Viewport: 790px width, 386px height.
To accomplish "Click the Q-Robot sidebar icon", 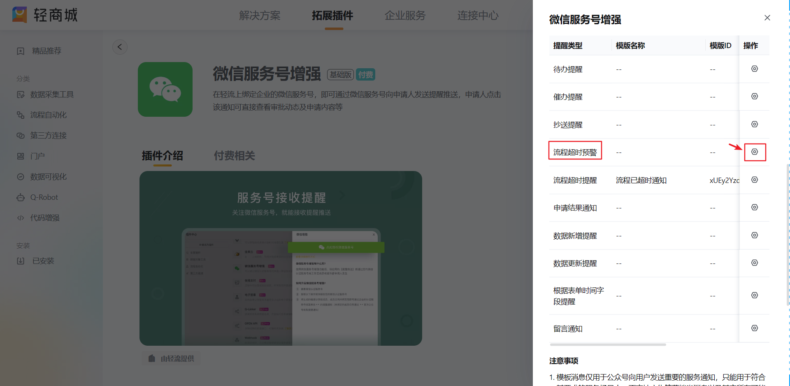I will coord(21,197).
